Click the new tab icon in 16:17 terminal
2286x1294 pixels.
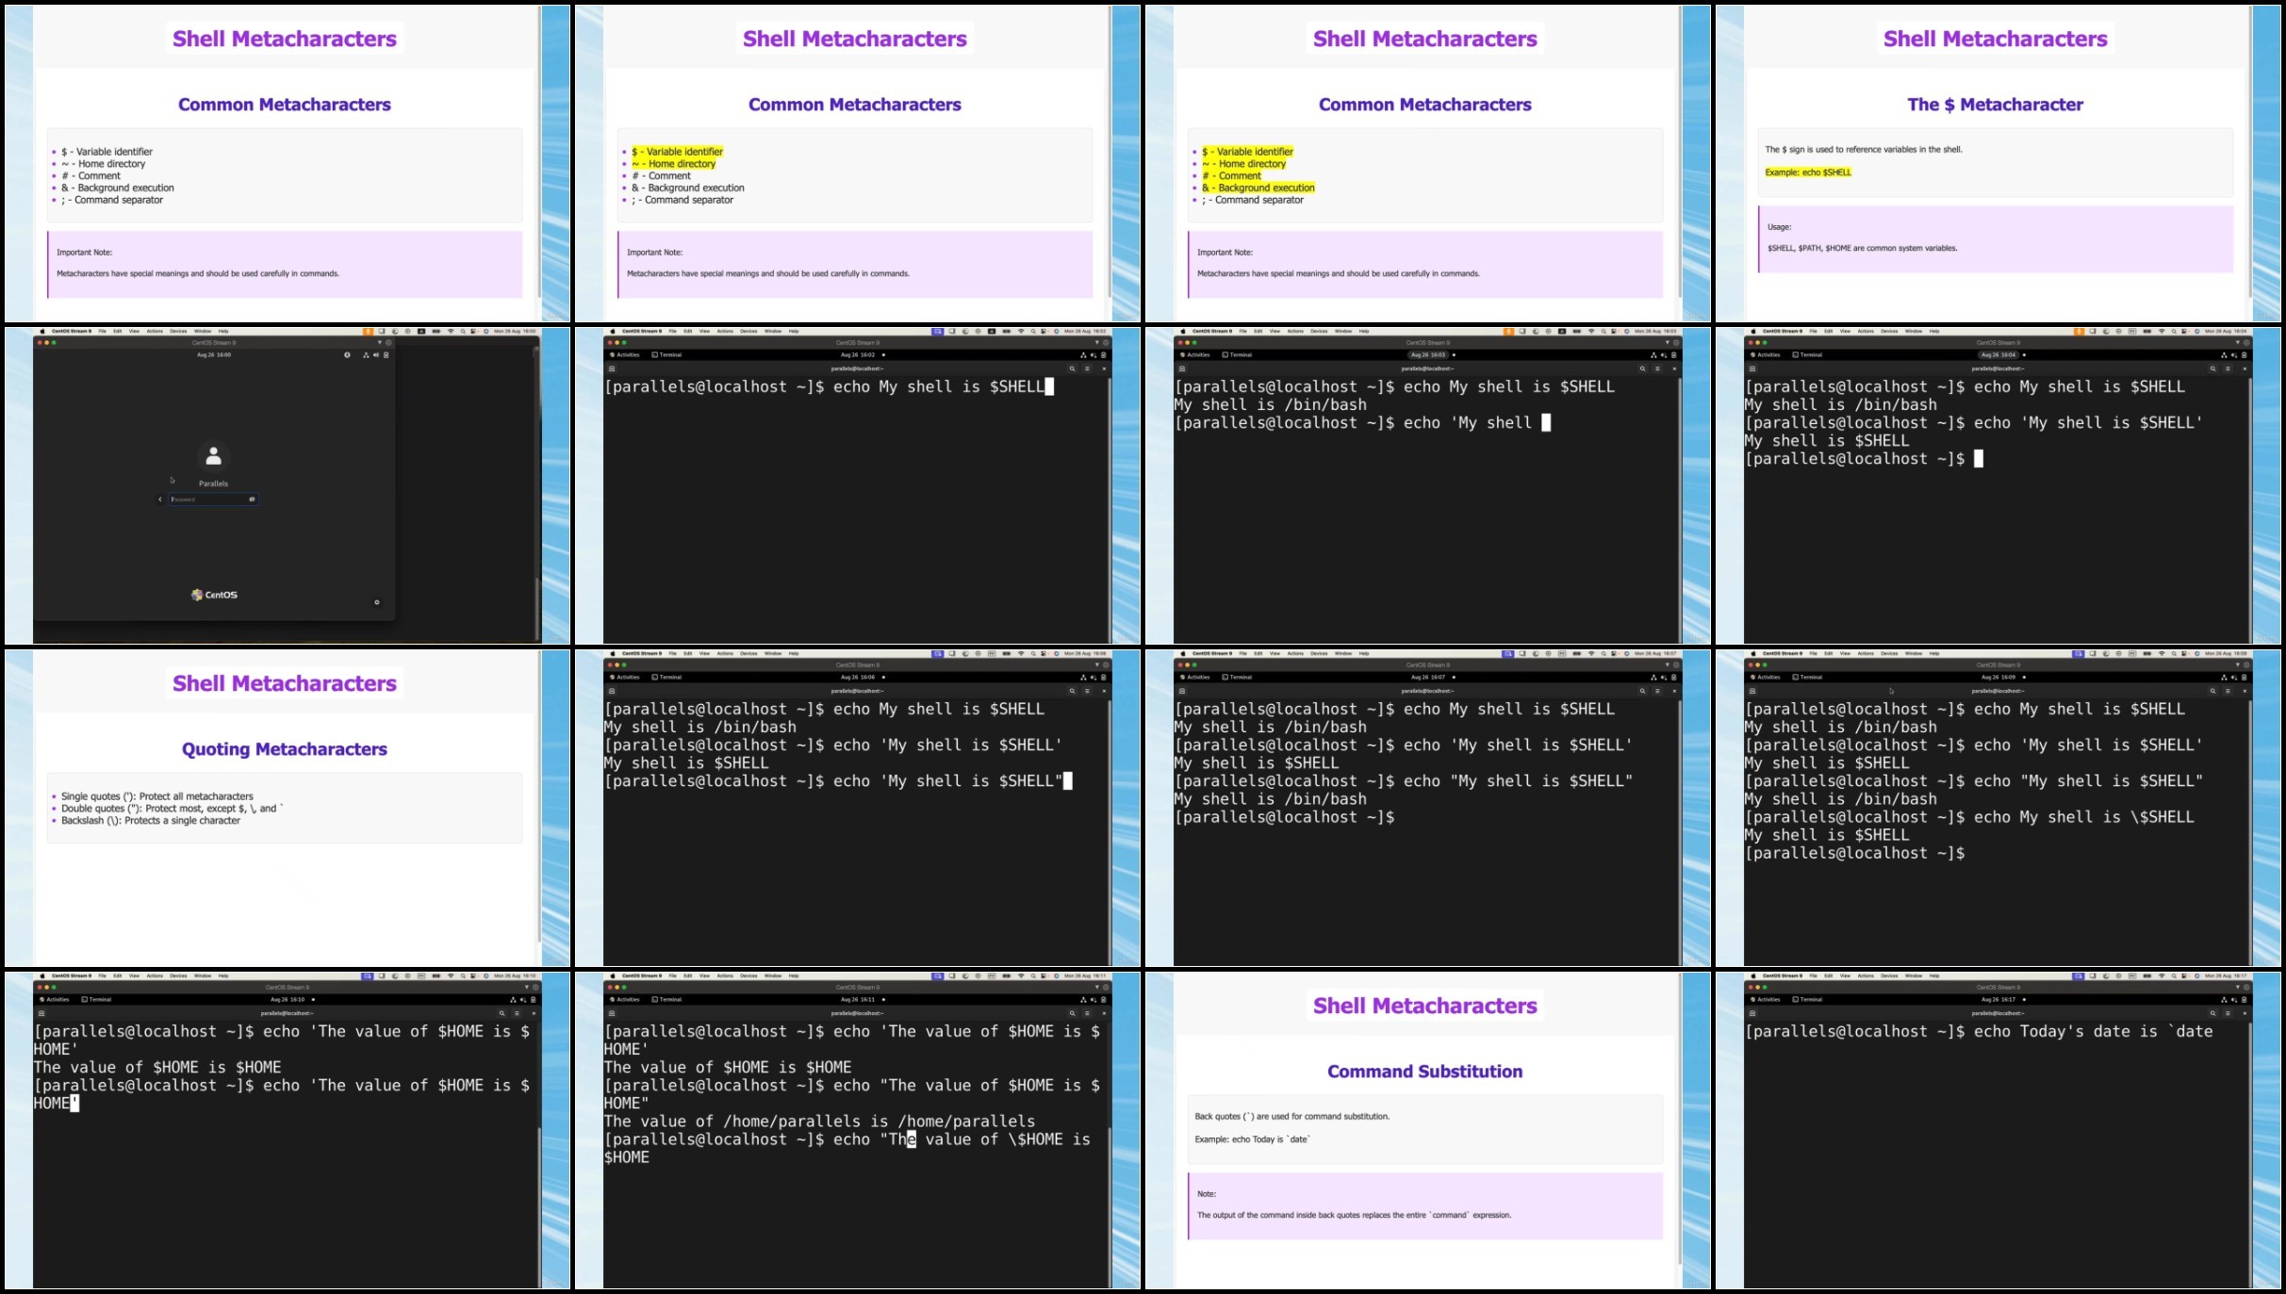click(x=1752, y=1013)
